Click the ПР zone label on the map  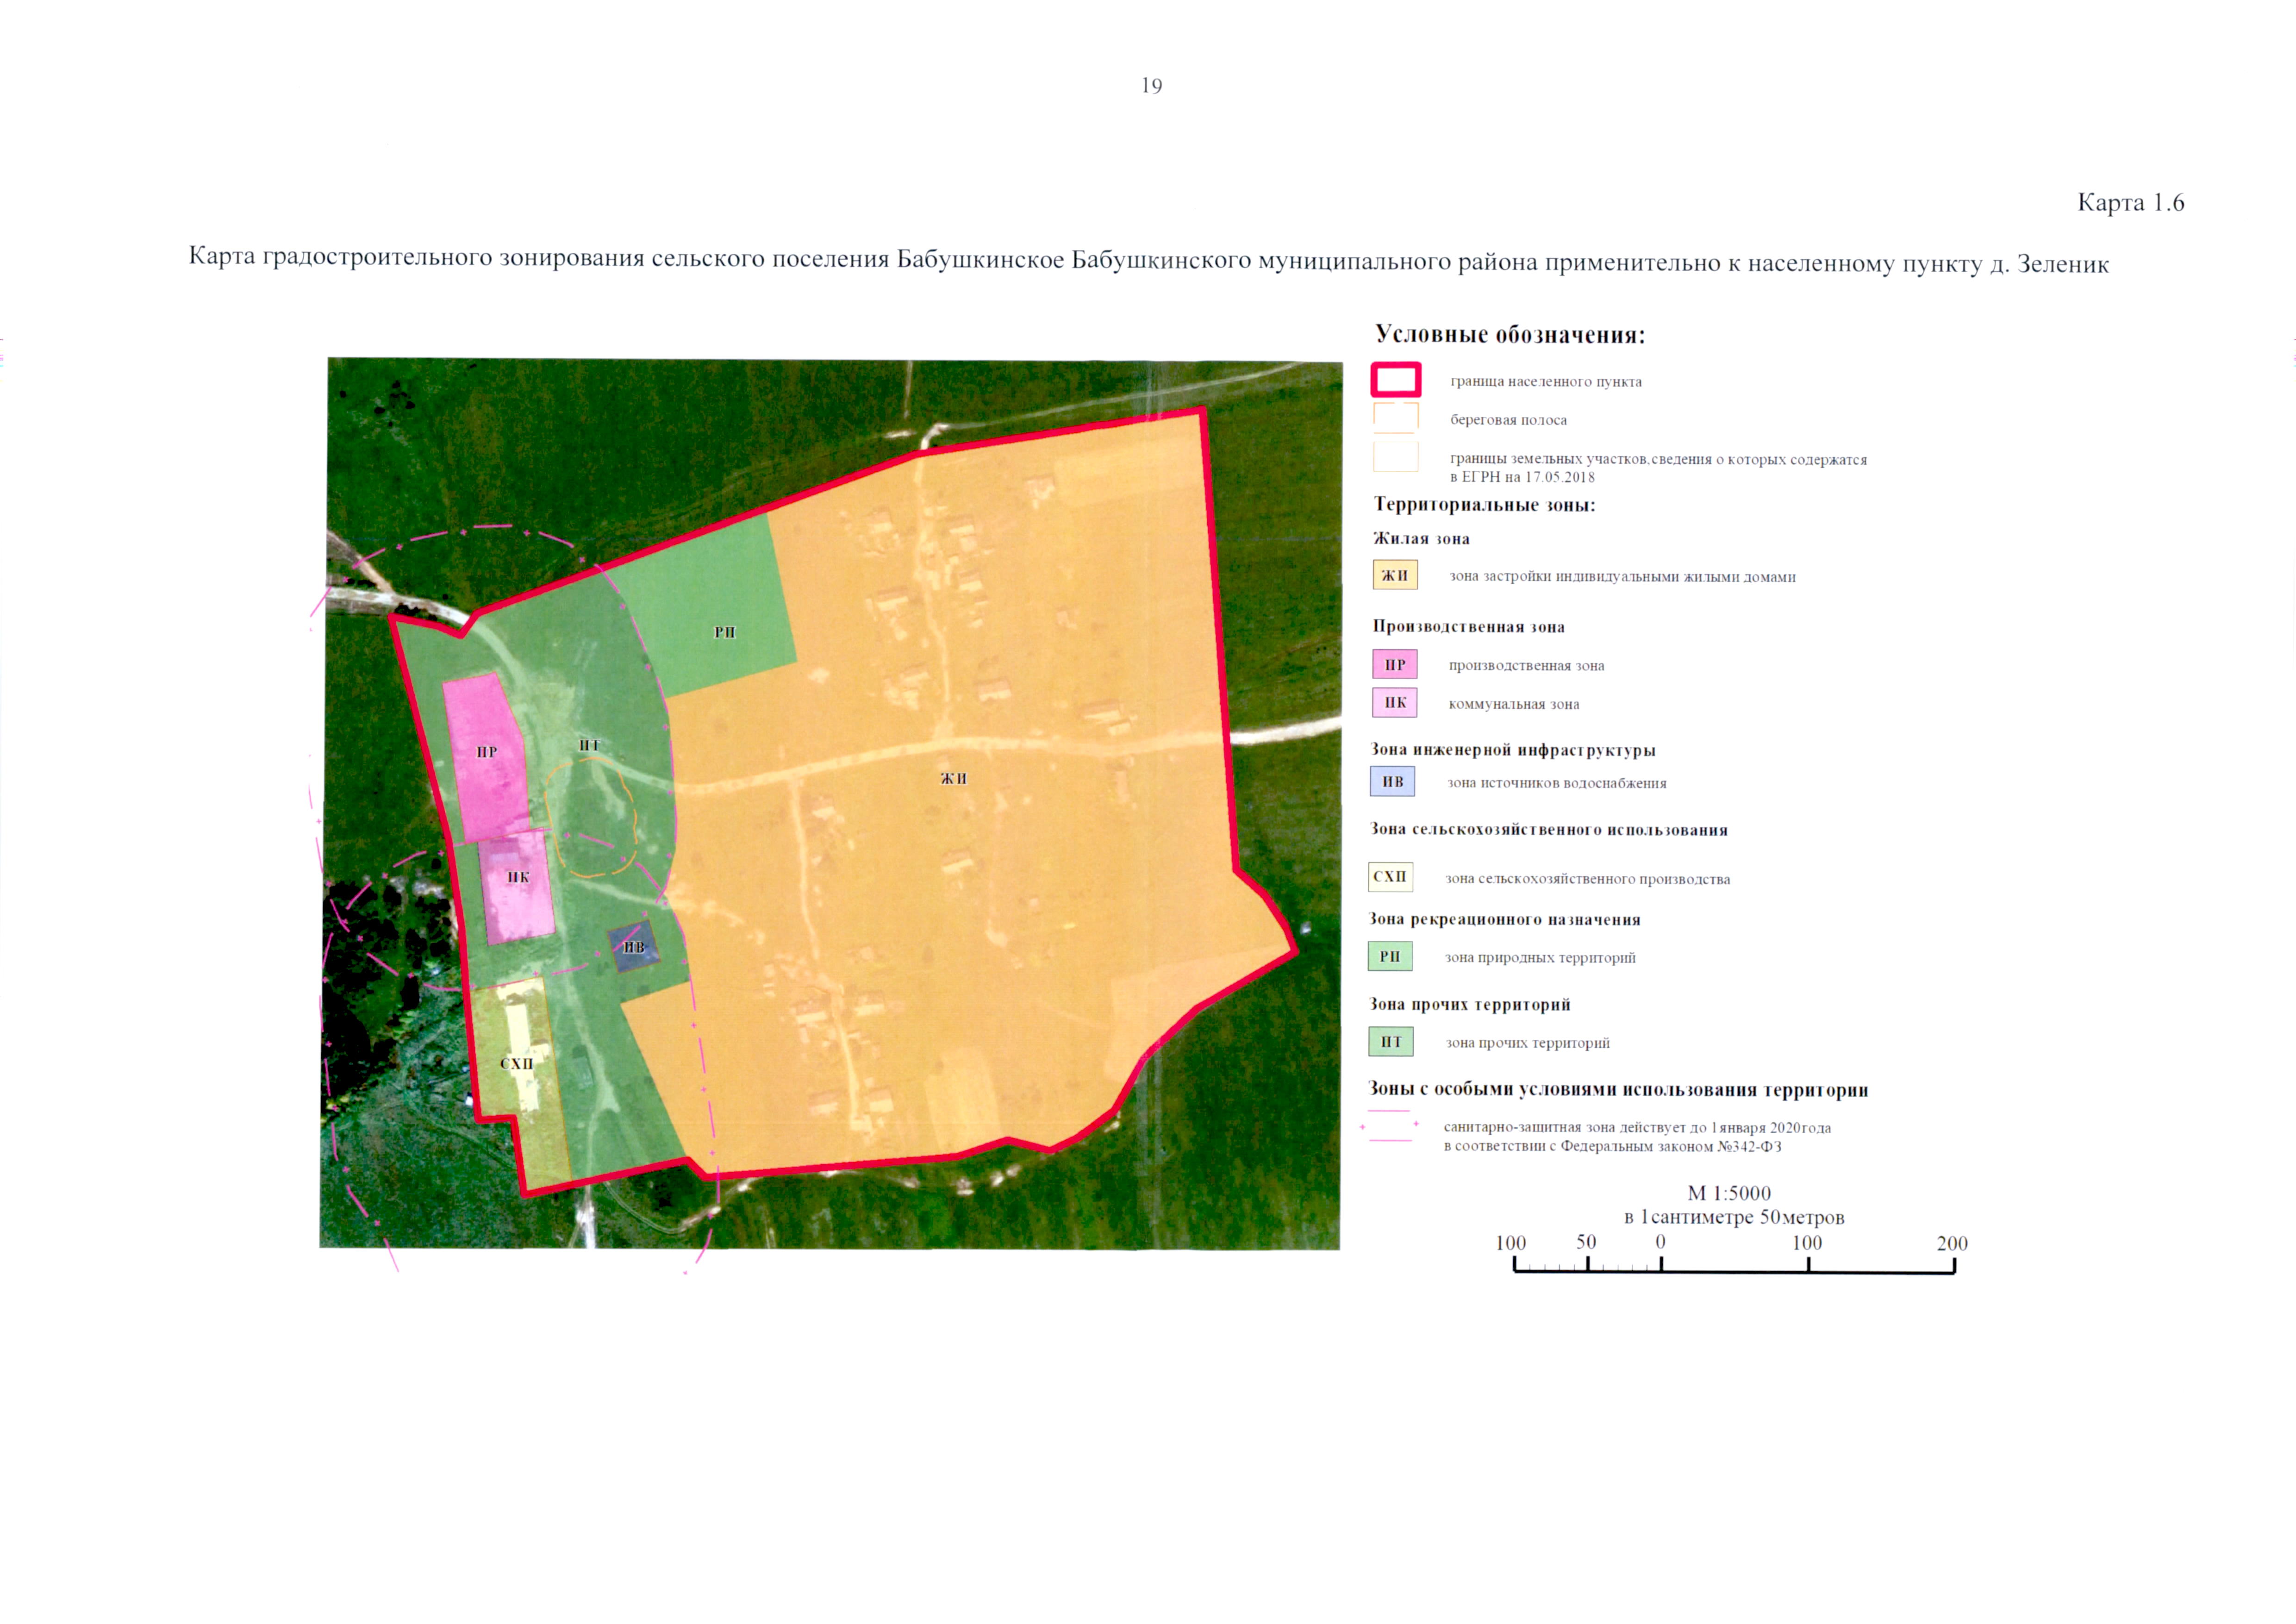pos(487,752)
